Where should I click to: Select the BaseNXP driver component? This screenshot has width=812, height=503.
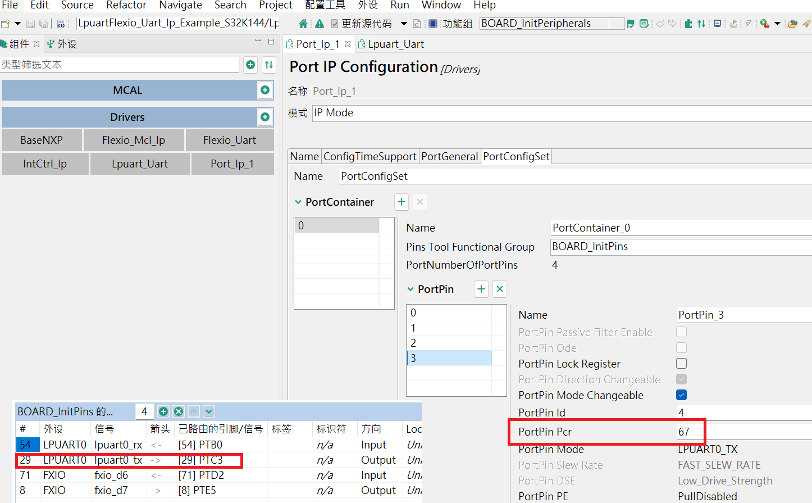[x=42, y=140]
